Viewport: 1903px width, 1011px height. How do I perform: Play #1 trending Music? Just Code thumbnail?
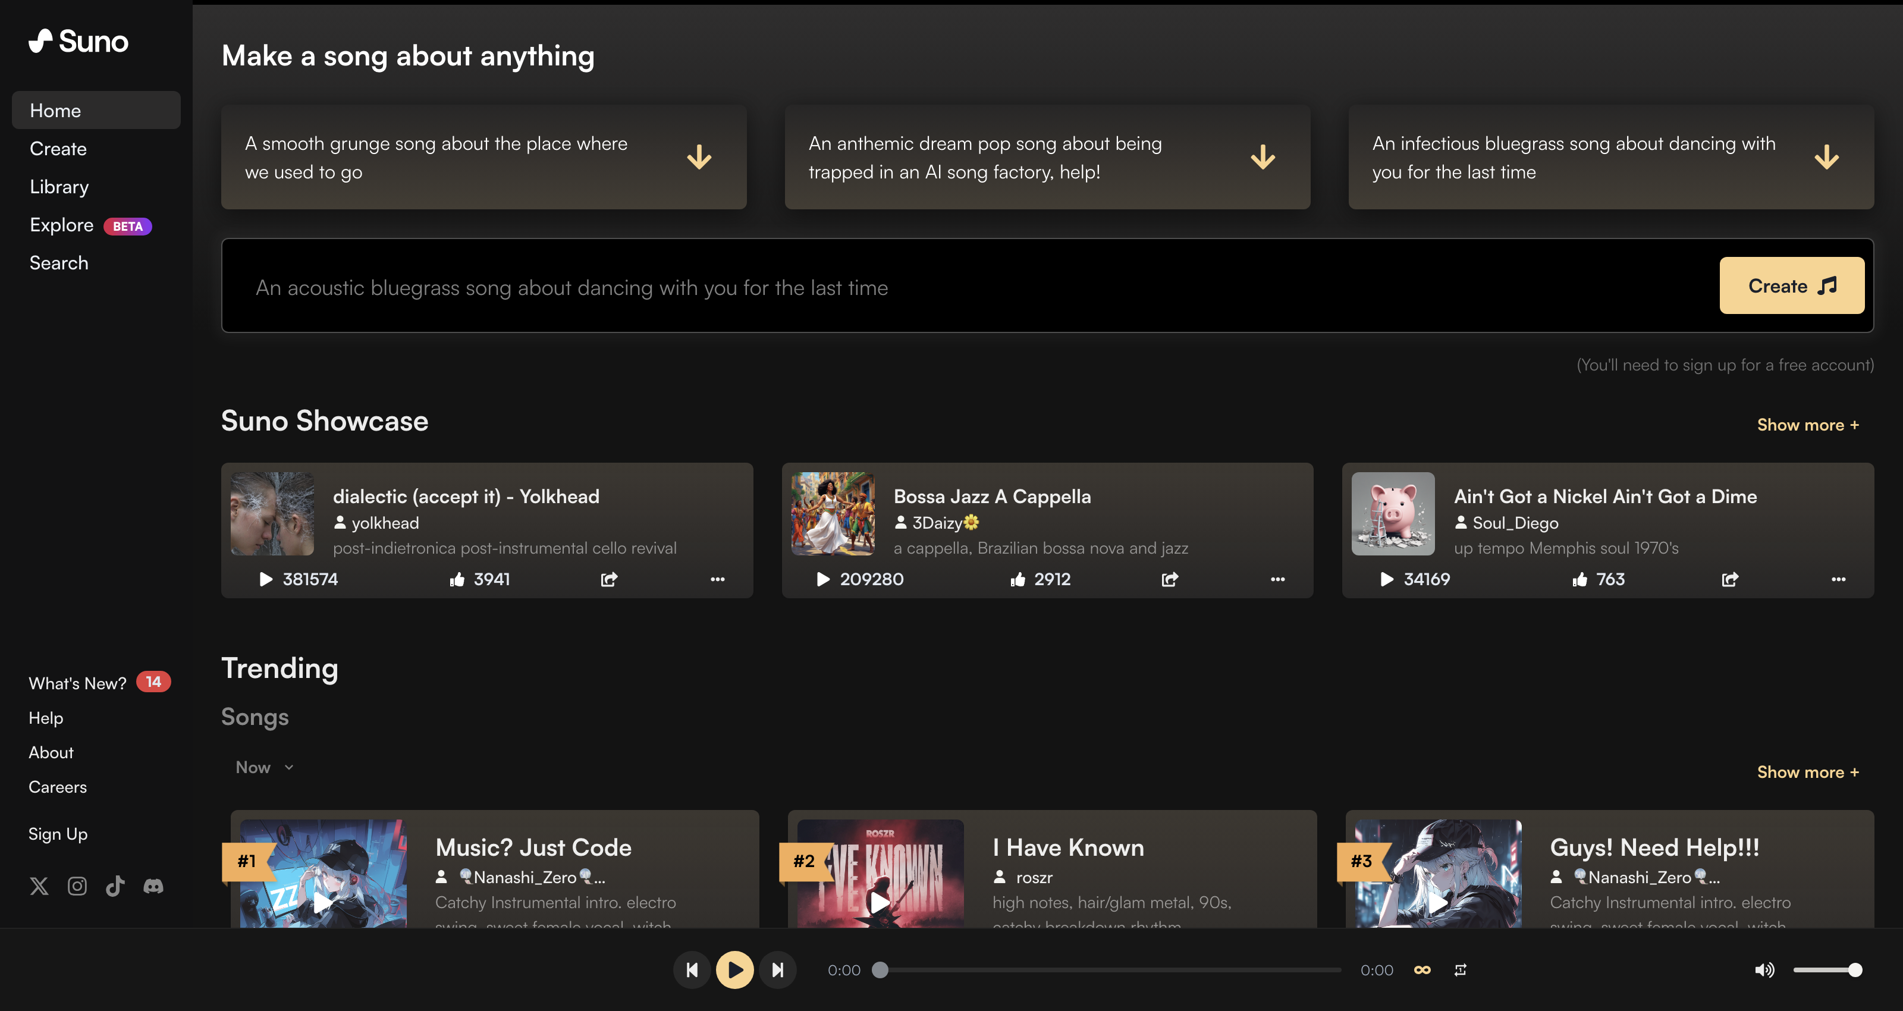click(x=323, y=874)
